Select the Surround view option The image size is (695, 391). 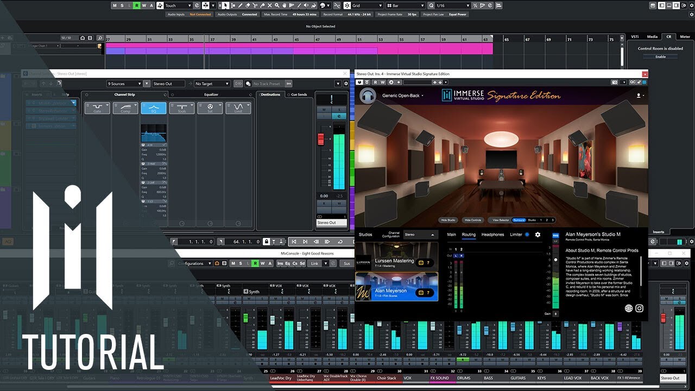(x=519, y=220)
